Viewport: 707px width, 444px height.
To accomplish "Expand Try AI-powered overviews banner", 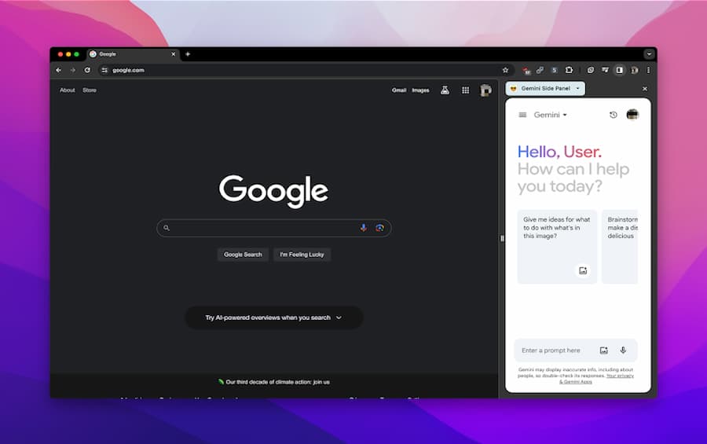I will point(273,317).
